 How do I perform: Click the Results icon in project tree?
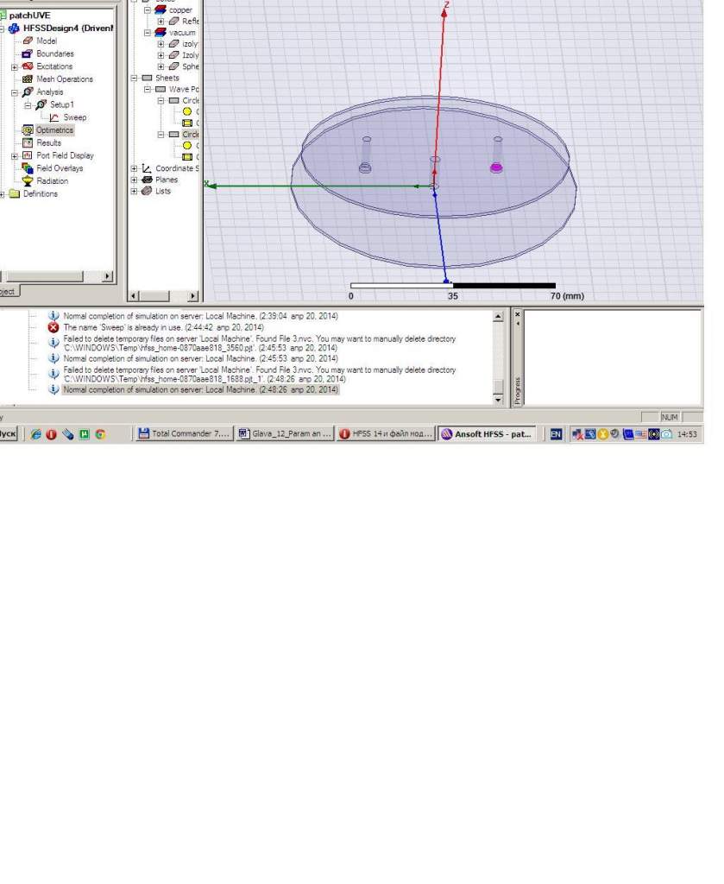coord(27,142)
